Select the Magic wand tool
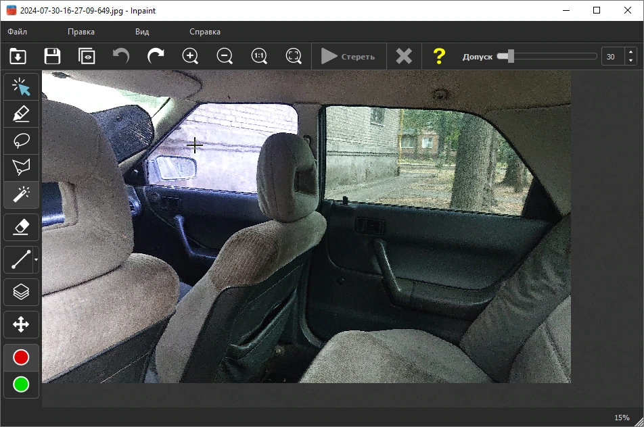644x427 pixels. click(x=22, y=195)
